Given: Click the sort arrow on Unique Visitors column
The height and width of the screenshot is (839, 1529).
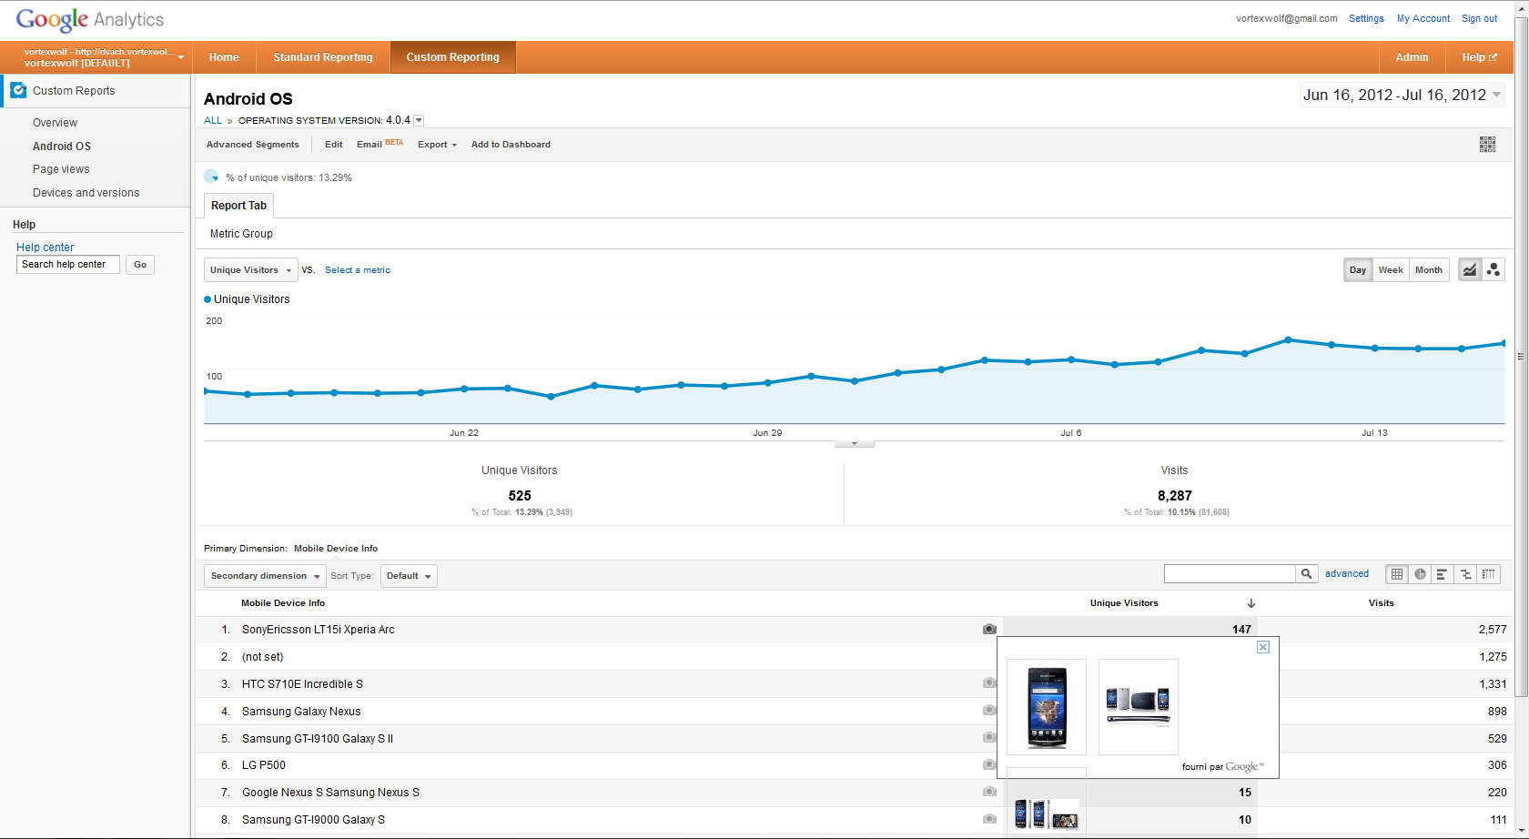Looking at the screenshot, I should point(1251,603).
